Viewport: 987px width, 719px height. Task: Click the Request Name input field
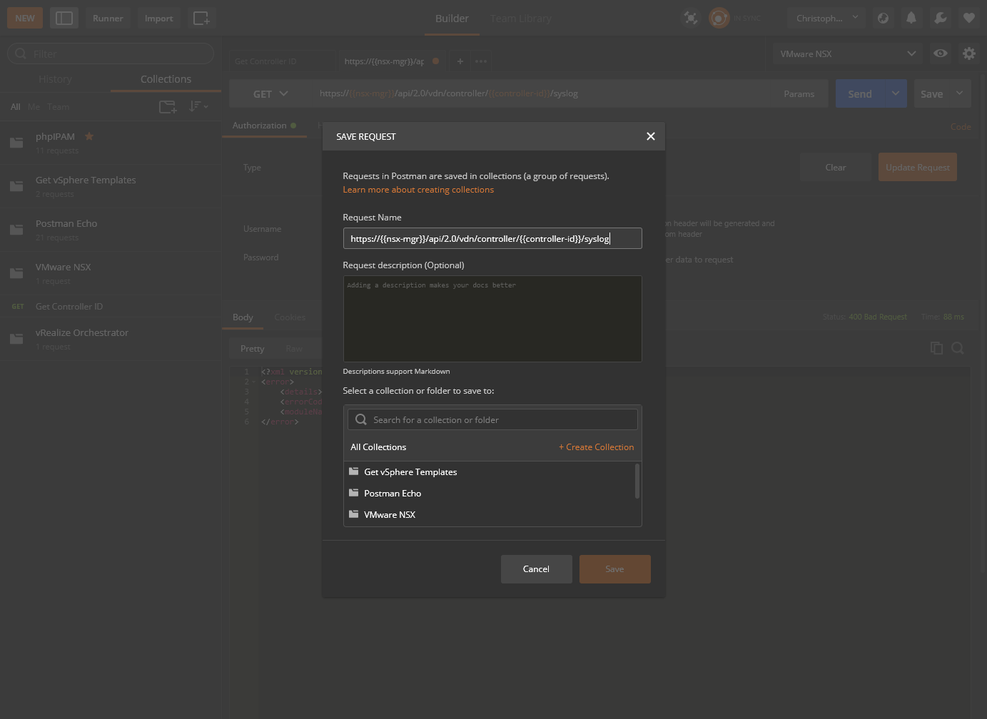coord(492,239)
